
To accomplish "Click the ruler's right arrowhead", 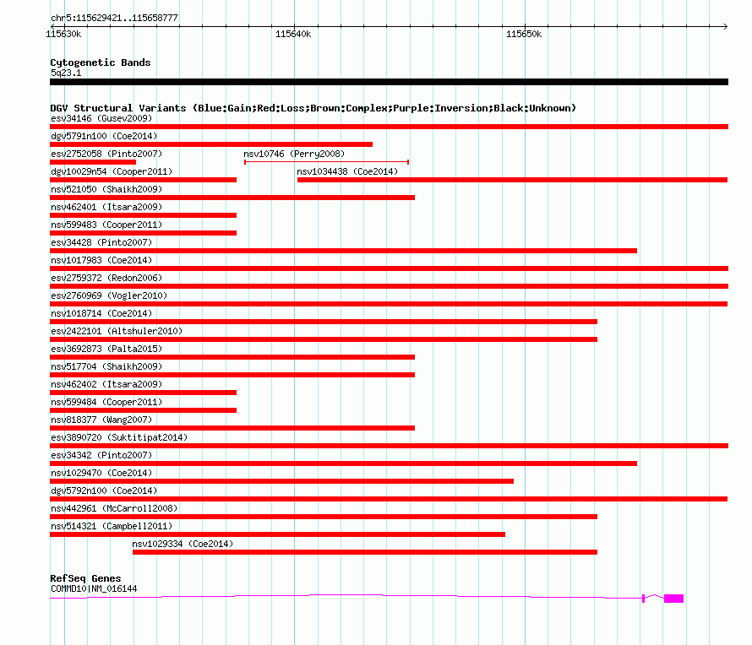I will point(725,26).
